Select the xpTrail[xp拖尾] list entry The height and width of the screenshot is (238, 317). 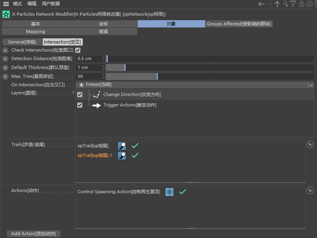coord(93,146)
